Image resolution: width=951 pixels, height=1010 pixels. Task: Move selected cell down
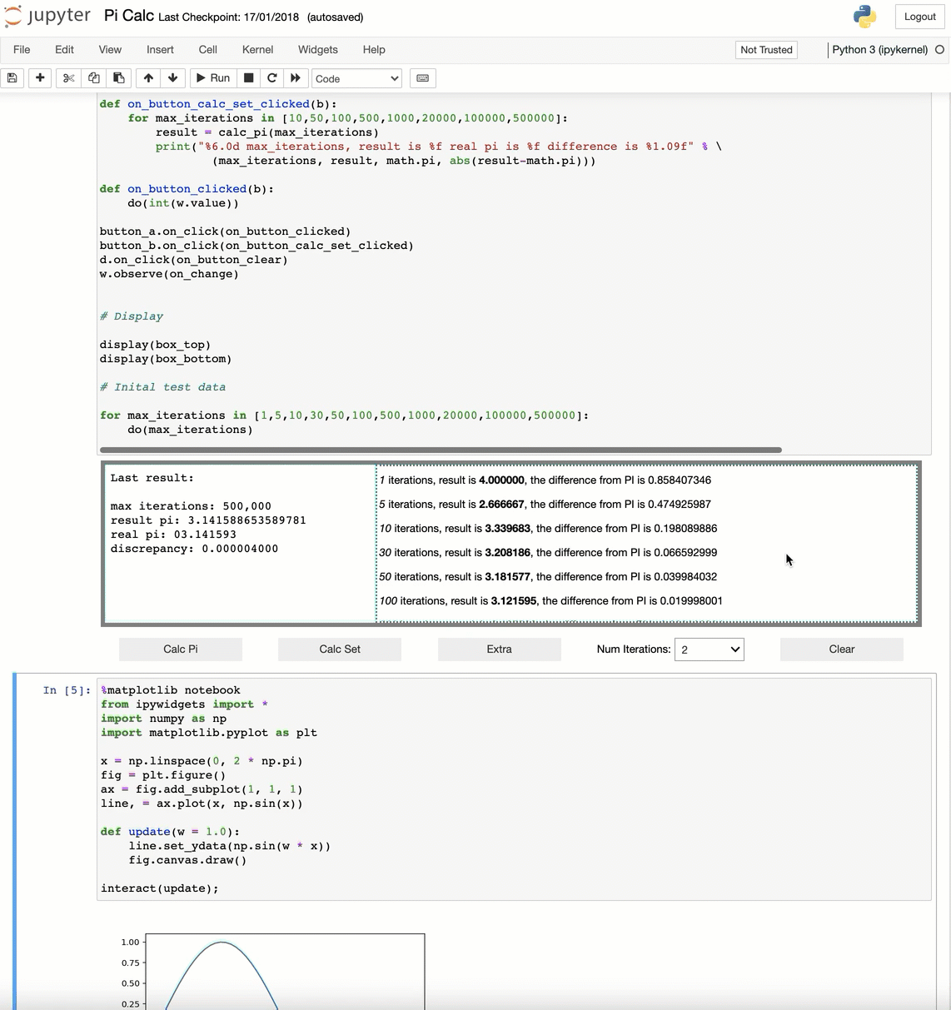[x=172, y=78]
